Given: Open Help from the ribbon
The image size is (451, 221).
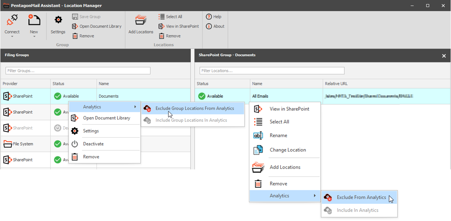Looking at the screenshot, I should pyautogui.click(x=214, y=17).
